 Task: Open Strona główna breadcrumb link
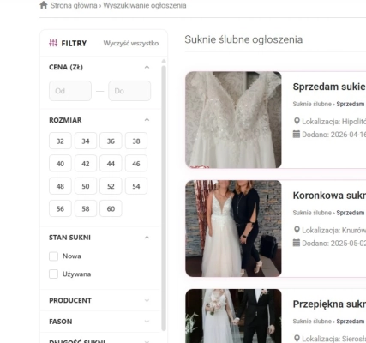coord(74,5)
